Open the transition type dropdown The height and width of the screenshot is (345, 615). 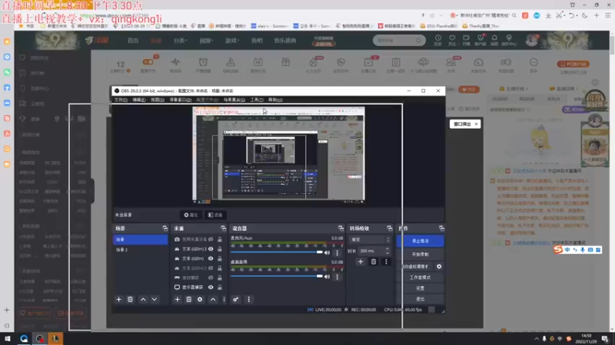pyautogui.click(x=370, y=239)
